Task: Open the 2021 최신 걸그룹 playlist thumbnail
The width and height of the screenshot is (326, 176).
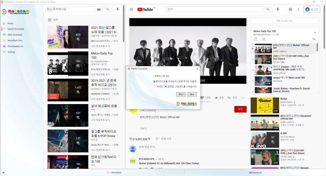Action: click(68, 37)
